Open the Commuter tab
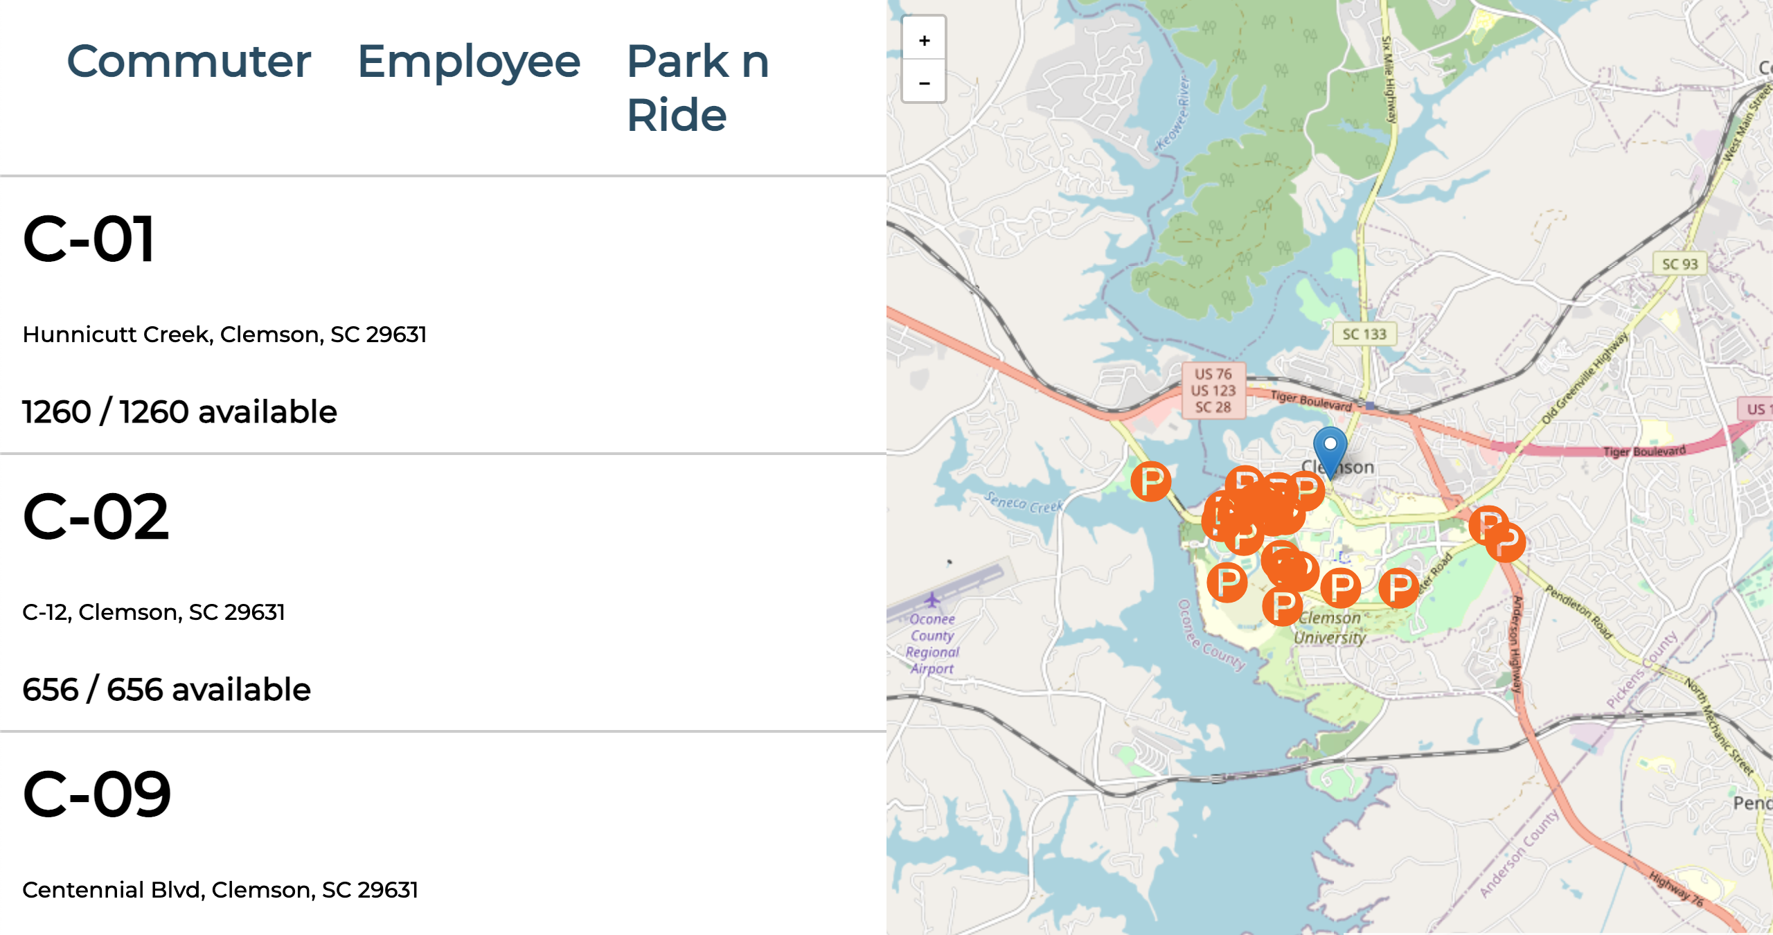1773x935 pixels. [x=188, y=61]
